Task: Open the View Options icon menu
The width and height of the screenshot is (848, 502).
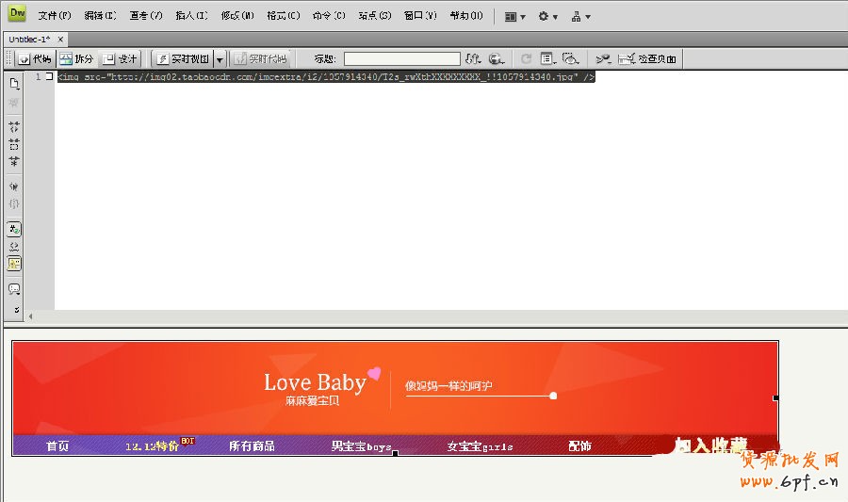Action: click(547, 59)
